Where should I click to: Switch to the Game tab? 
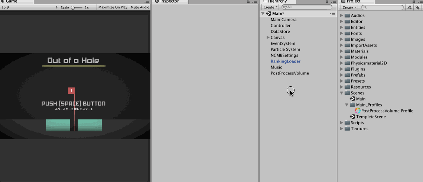[17, 2]
